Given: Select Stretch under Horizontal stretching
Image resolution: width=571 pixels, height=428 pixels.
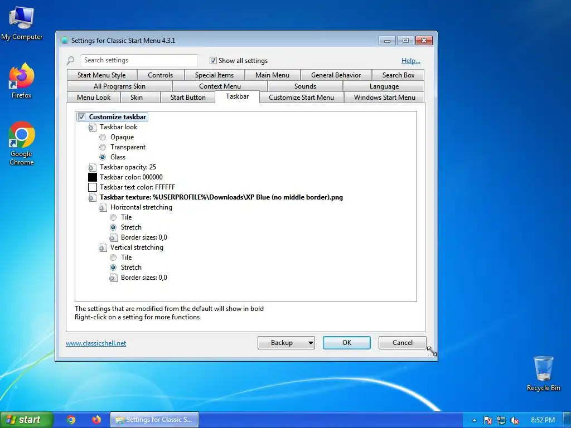Looking at the screenshot, I should point(113,227).
